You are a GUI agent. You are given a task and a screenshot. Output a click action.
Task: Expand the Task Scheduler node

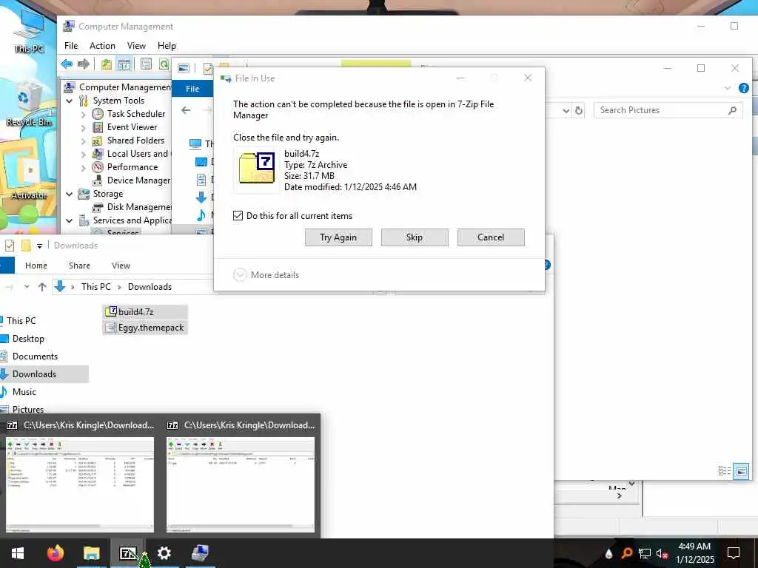click(x=83, y=114)
